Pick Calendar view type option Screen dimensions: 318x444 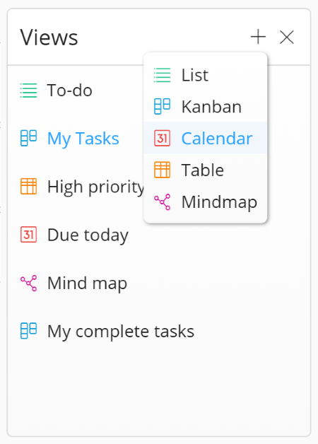pyautogui.click(x=206, y=138)
